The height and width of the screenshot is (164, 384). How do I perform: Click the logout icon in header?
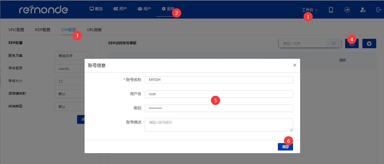[x=379, y=10]
